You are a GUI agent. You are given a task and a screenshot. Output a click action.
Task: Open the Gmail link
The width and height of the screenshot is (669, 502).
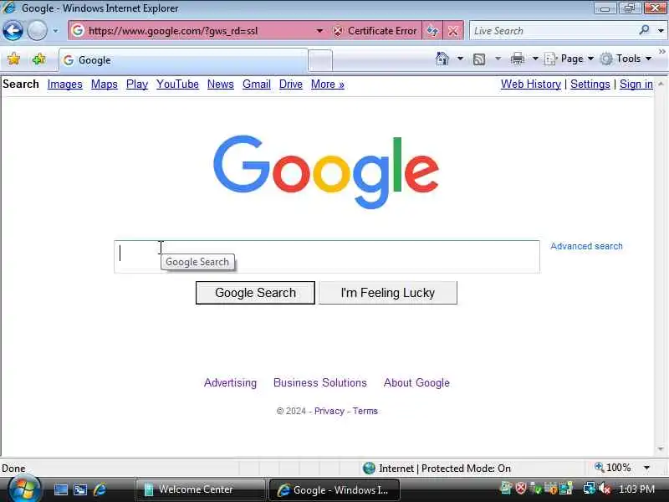click(257, 85)
